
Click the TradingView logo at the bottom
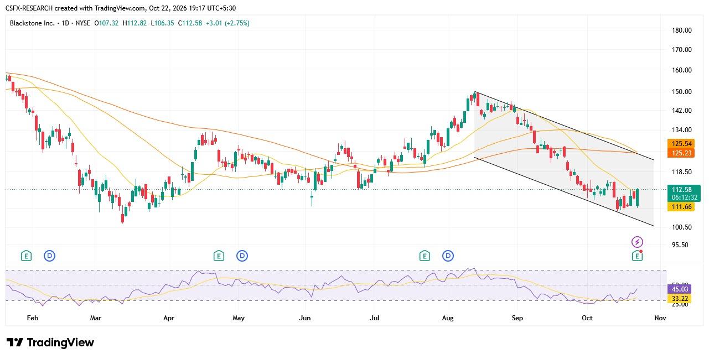coord(50,342)
